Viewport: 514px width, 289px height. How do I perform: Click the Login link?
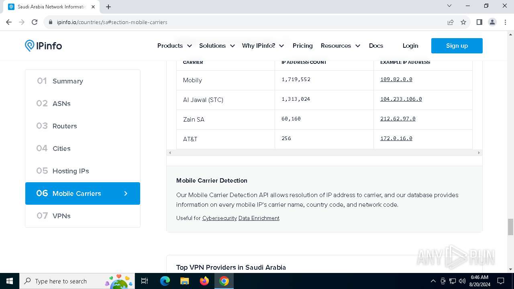pyautogui.click(x=410, y=46)
